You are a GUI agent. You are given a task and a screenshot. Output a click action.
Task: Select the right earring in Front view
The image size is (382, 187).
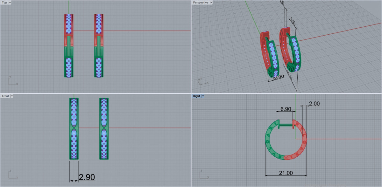point(104,128)
